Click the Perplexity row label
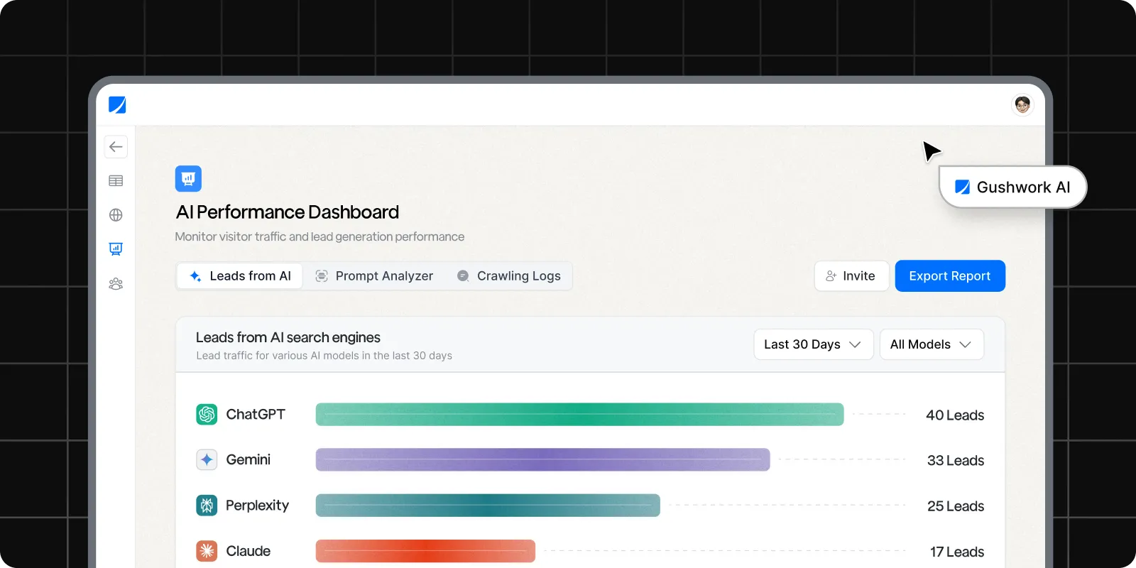Screen dimensions: 1136x568 257,506
